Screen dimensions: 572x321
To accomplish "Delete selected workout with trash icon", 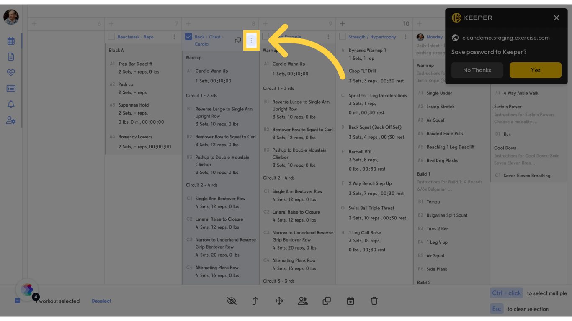I will click(x=374, y=301).
